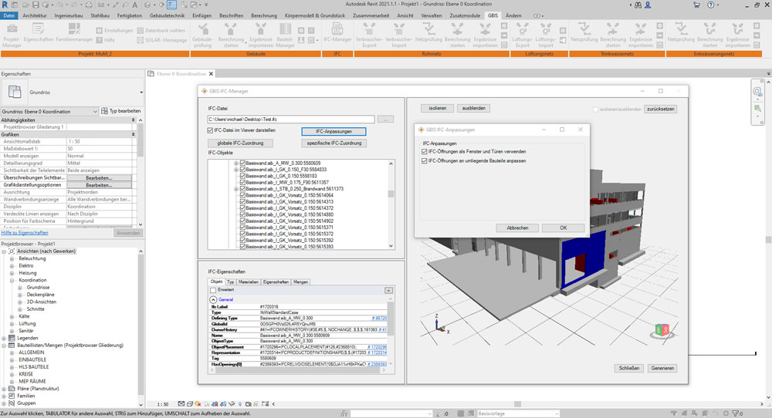The width and height of the screenshot is (772, 418).
Task: Click the isolieren button
Action: (x=437, y=108)
